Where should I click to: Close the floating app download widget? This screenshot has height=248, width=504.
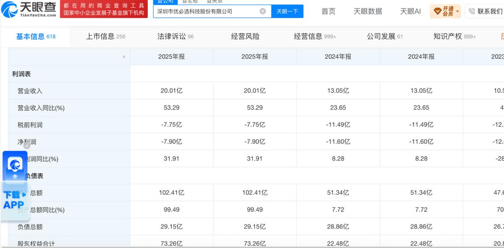tap(27, 146)
